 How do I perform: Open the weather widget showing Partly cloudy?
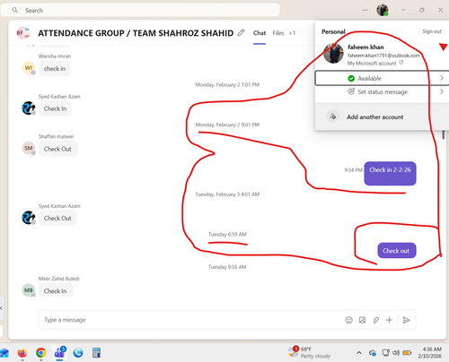coord(309,352)
